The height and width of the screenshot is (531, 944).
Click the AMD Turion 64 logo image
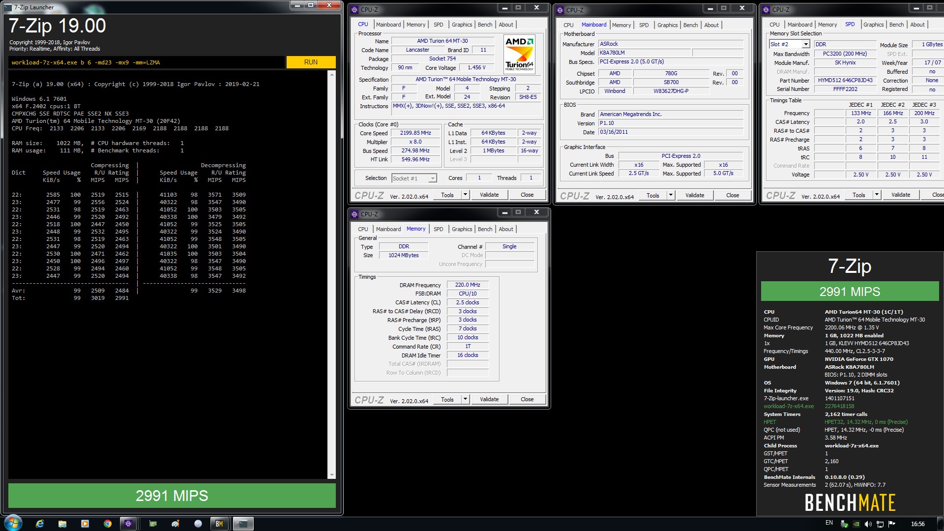(519, 54)
